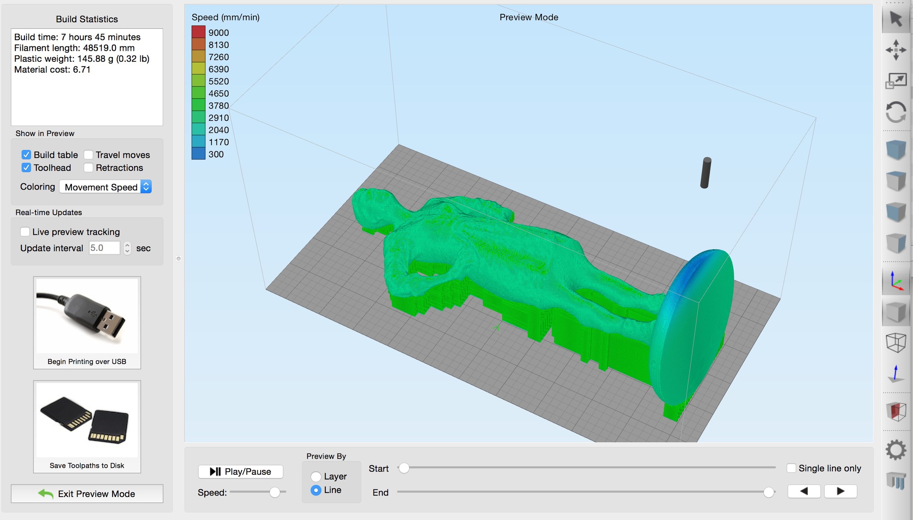Click the Update interval stepper arrows

[127, 248]
